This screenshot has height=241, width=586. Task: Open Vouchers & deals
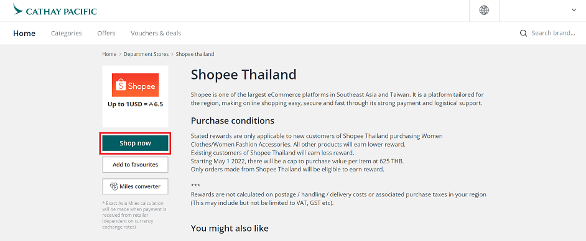coord(156,33)
